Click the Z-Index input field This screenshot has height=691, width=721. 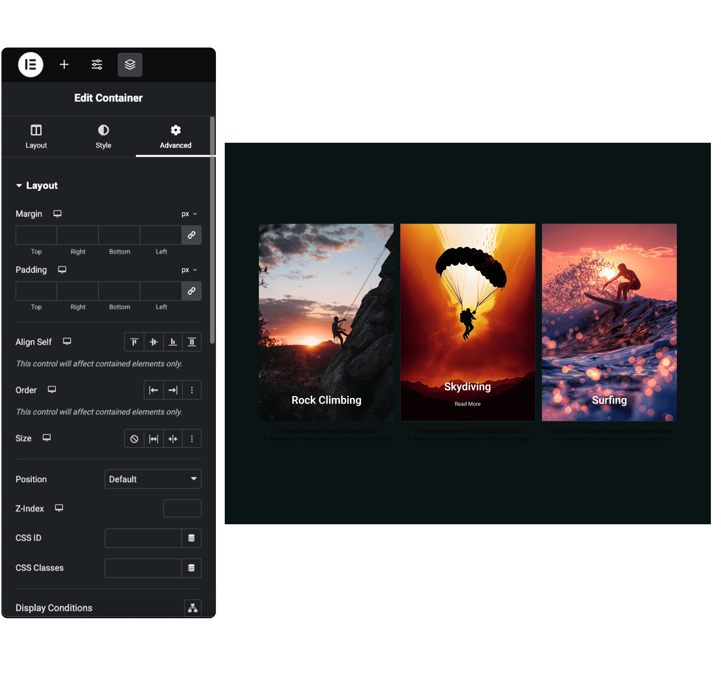[x=182, y=508]
